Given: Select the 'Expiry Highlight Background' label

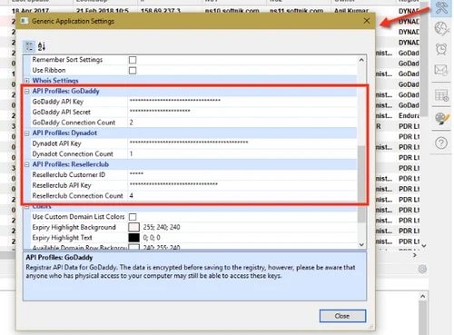Looking at the screenshot, I should pos(74,227).
